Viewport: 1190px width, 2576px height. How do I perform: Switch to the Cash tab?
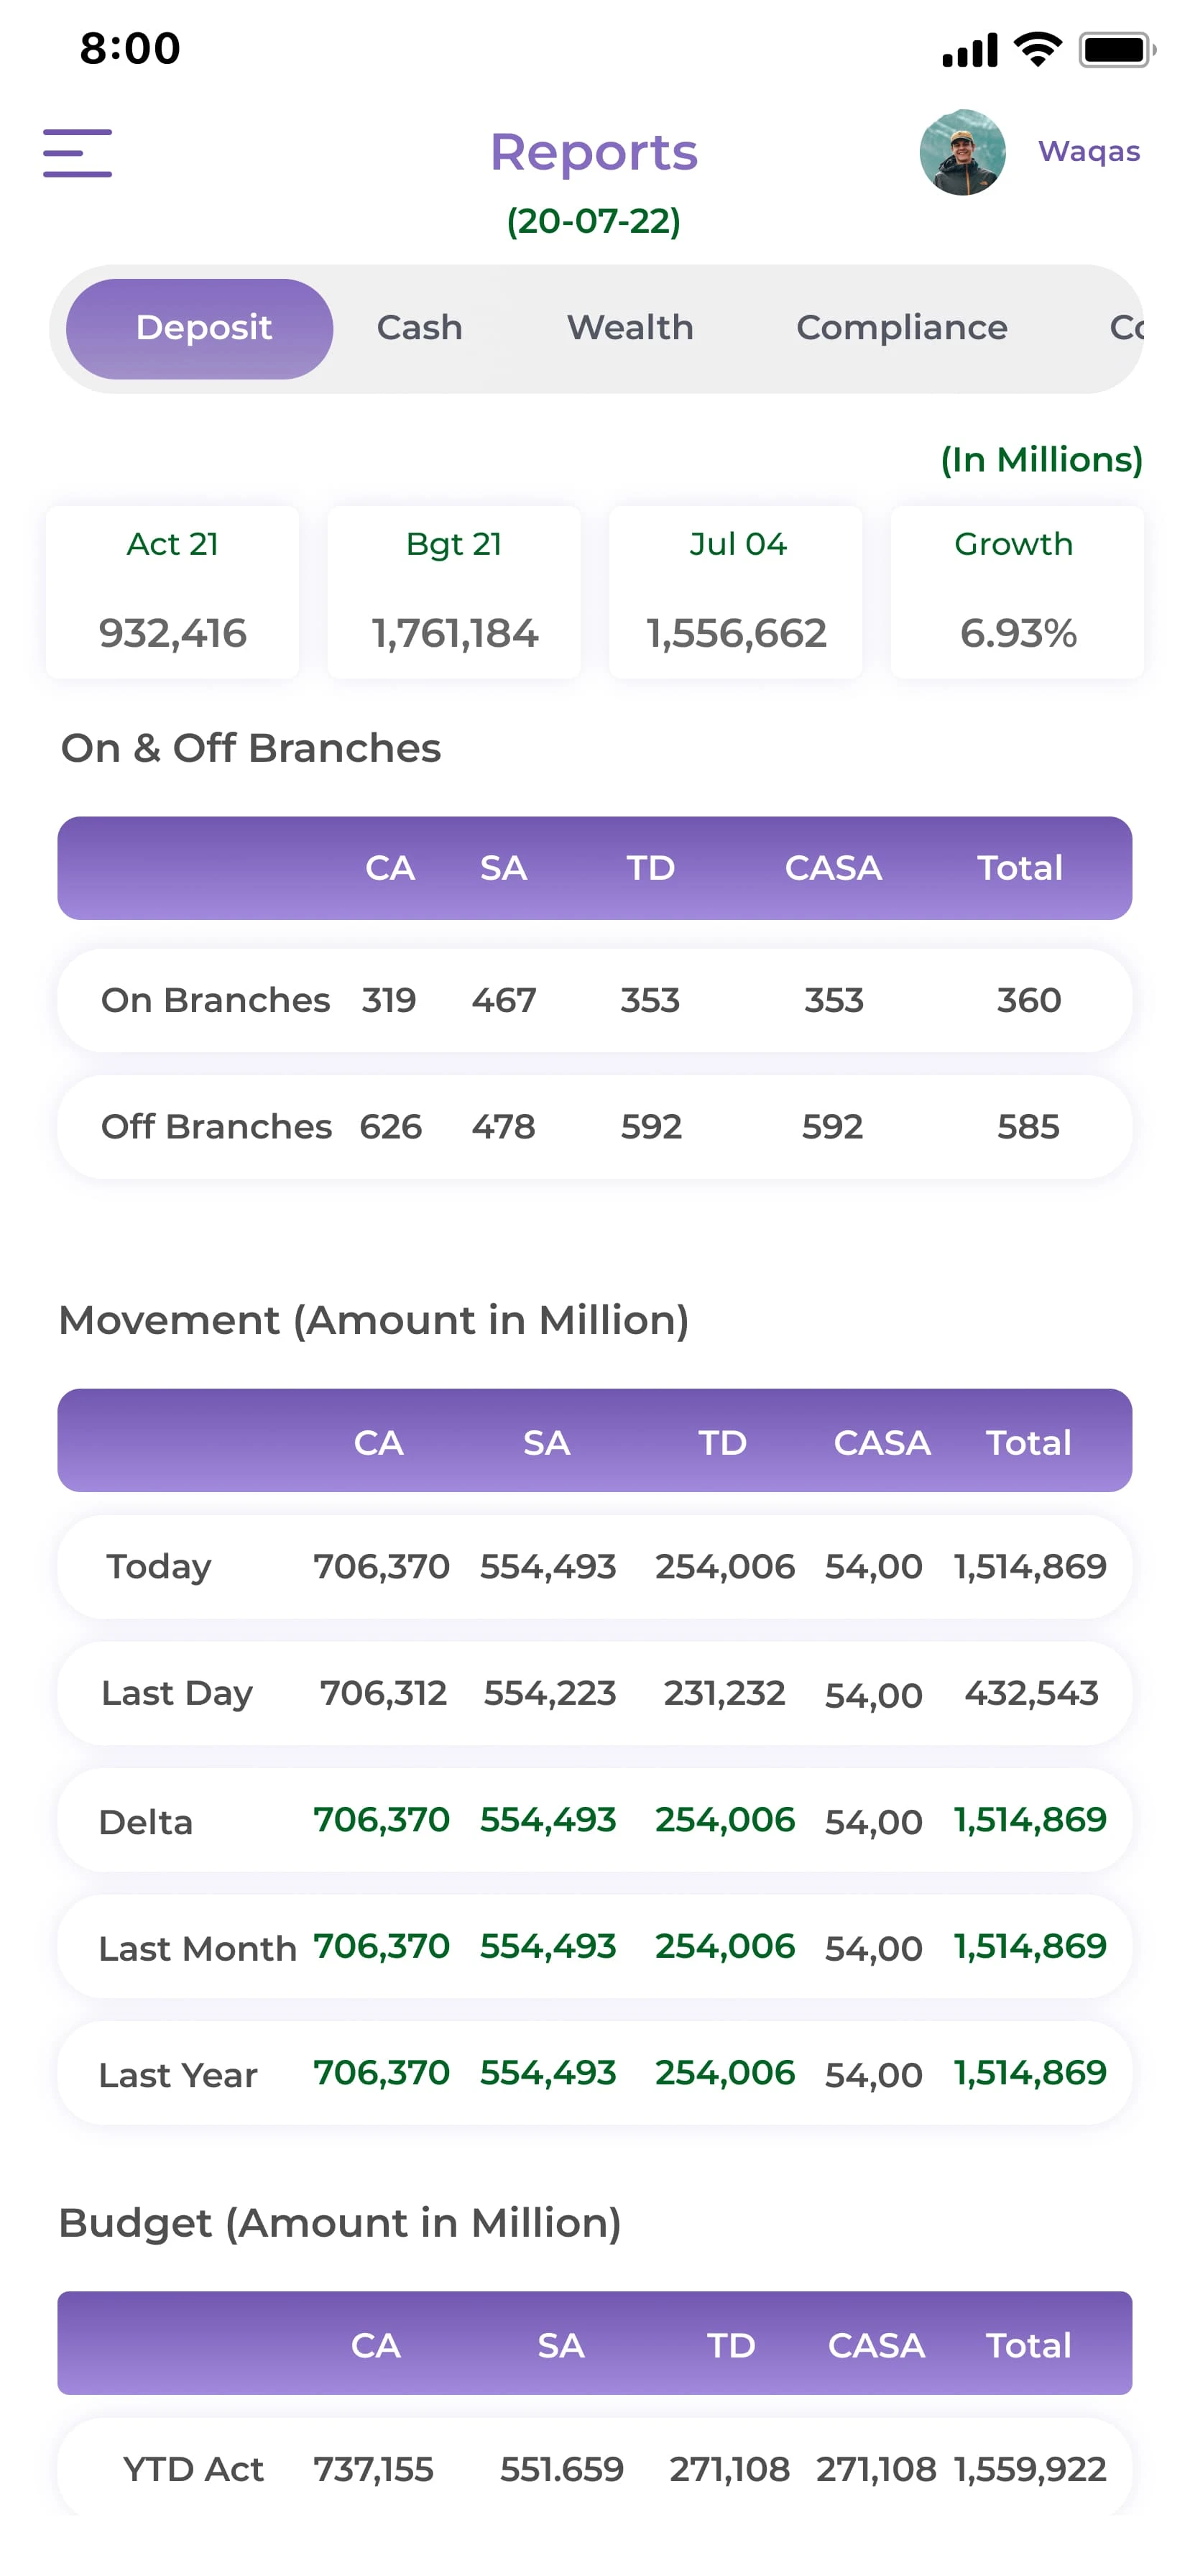coord(419,328)
